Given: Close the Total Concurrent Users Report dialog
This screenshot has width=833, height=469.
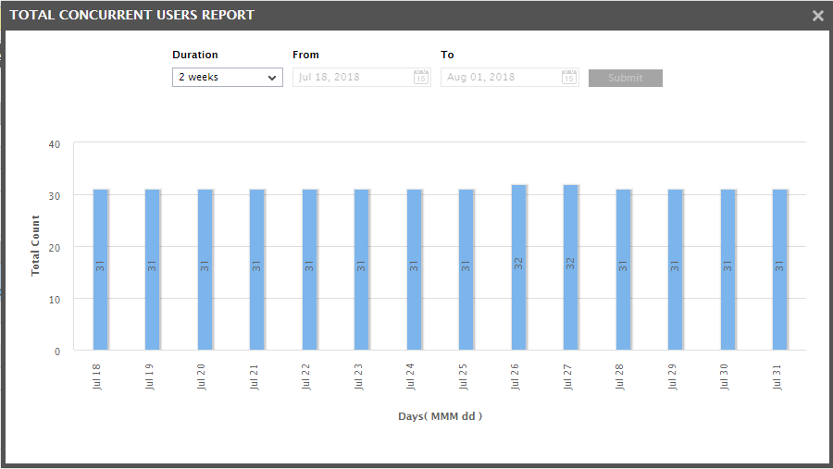Looking at the screenshot, I should (x=818, y=16).
